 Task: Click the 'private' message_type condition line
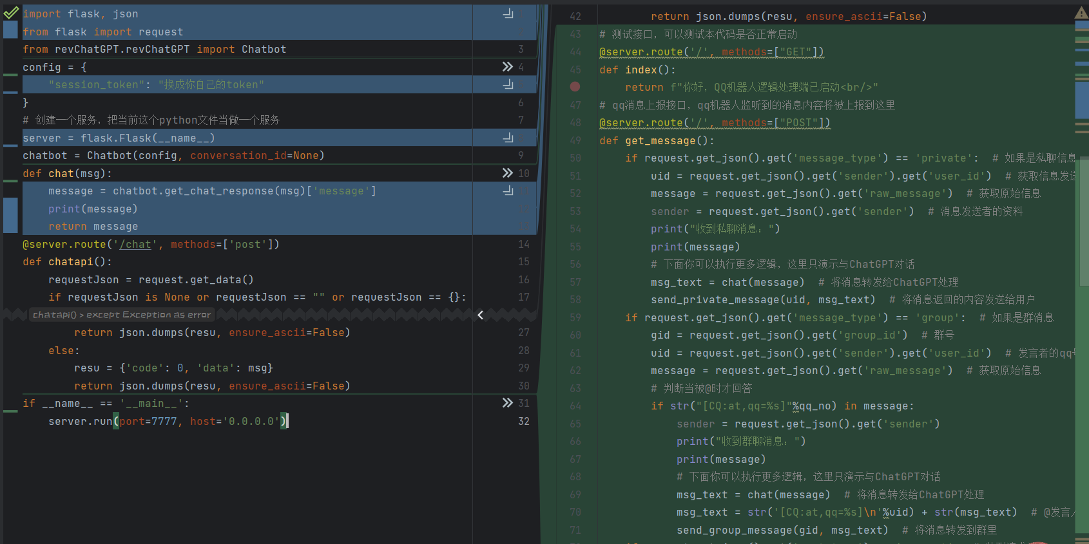pos(802,158)
